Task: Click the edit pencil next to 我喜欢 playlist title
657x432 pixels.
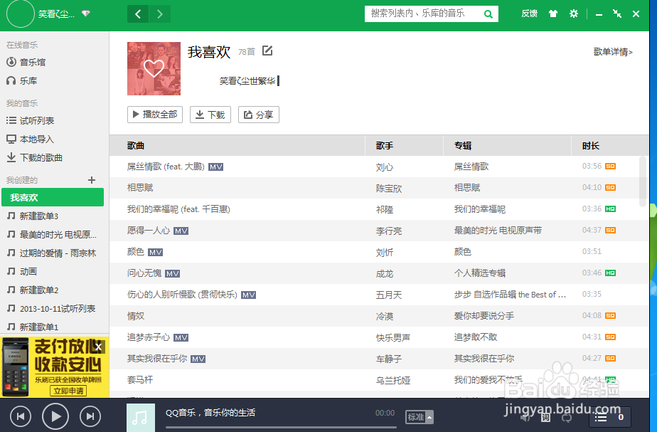Action: tap(267, 50)
